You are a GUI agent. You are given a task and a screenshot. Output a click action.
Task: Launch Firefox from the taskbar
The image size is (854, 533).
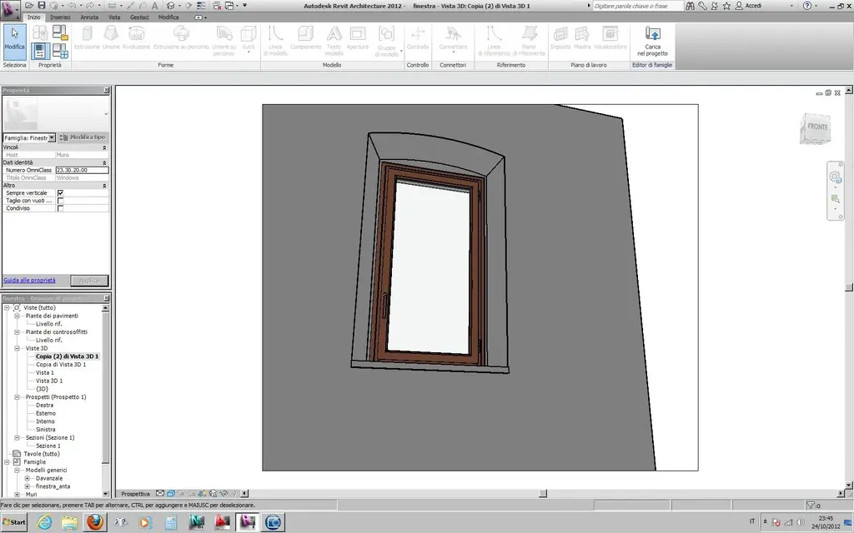(x=94, y=522)
